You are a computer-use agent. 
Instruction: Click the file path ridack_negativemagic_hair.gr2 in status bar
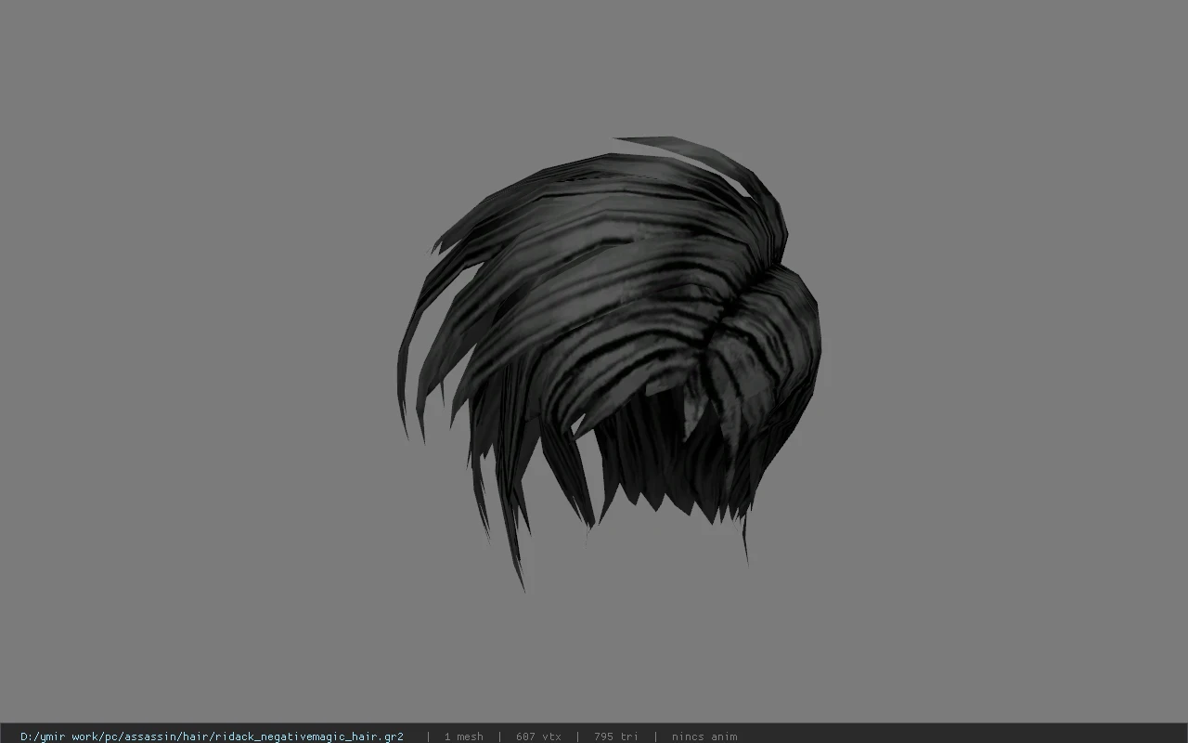pos(212,736)
